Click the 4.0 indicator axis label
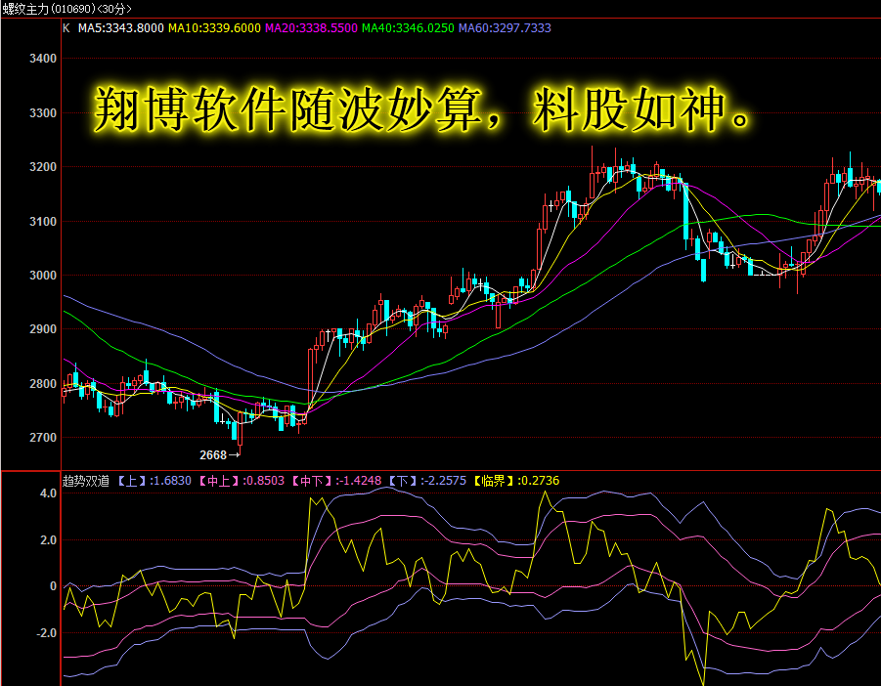881x686 pixels. [x=48, y=493]
